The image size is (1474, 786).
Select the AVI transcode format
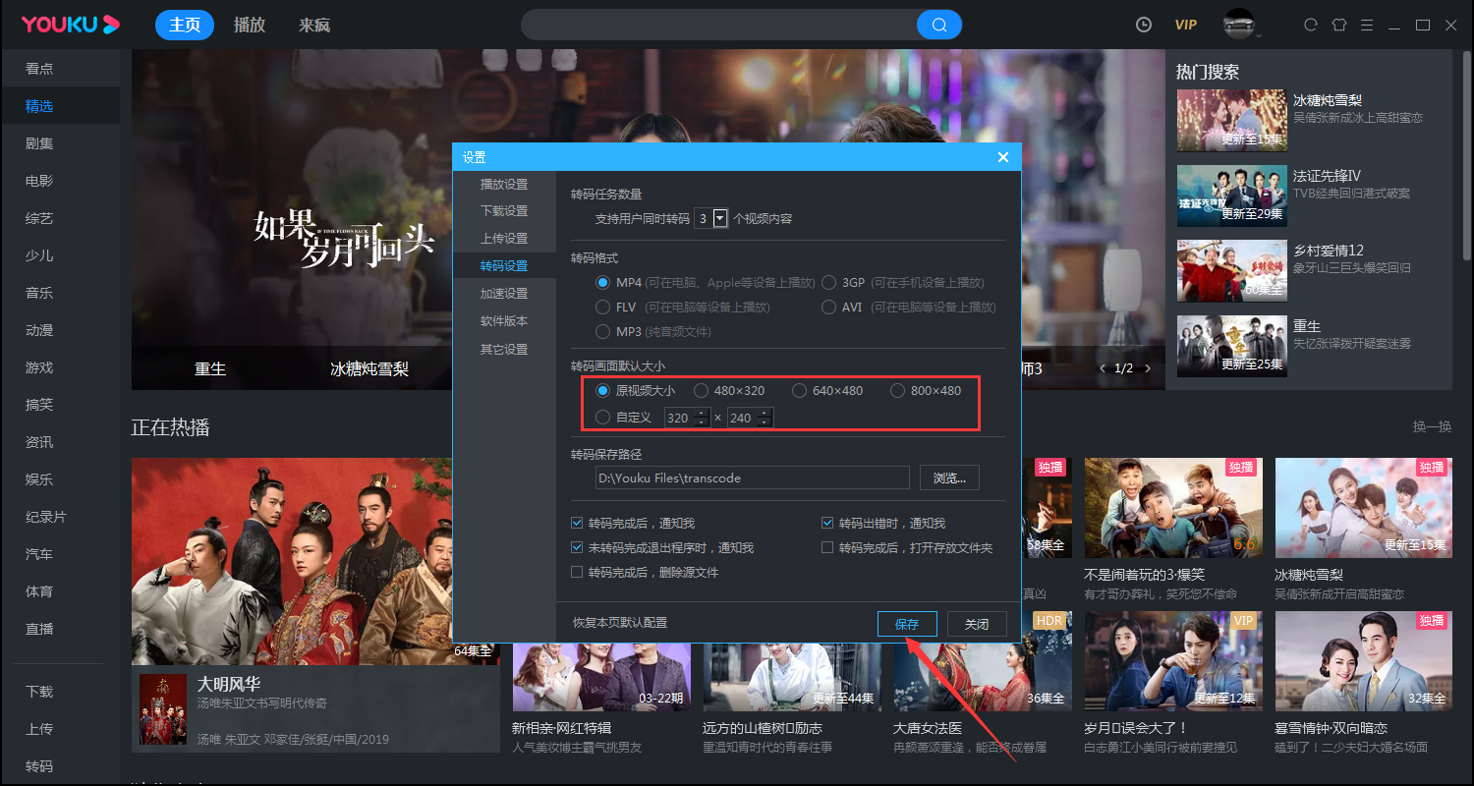[x=828, y=307]
